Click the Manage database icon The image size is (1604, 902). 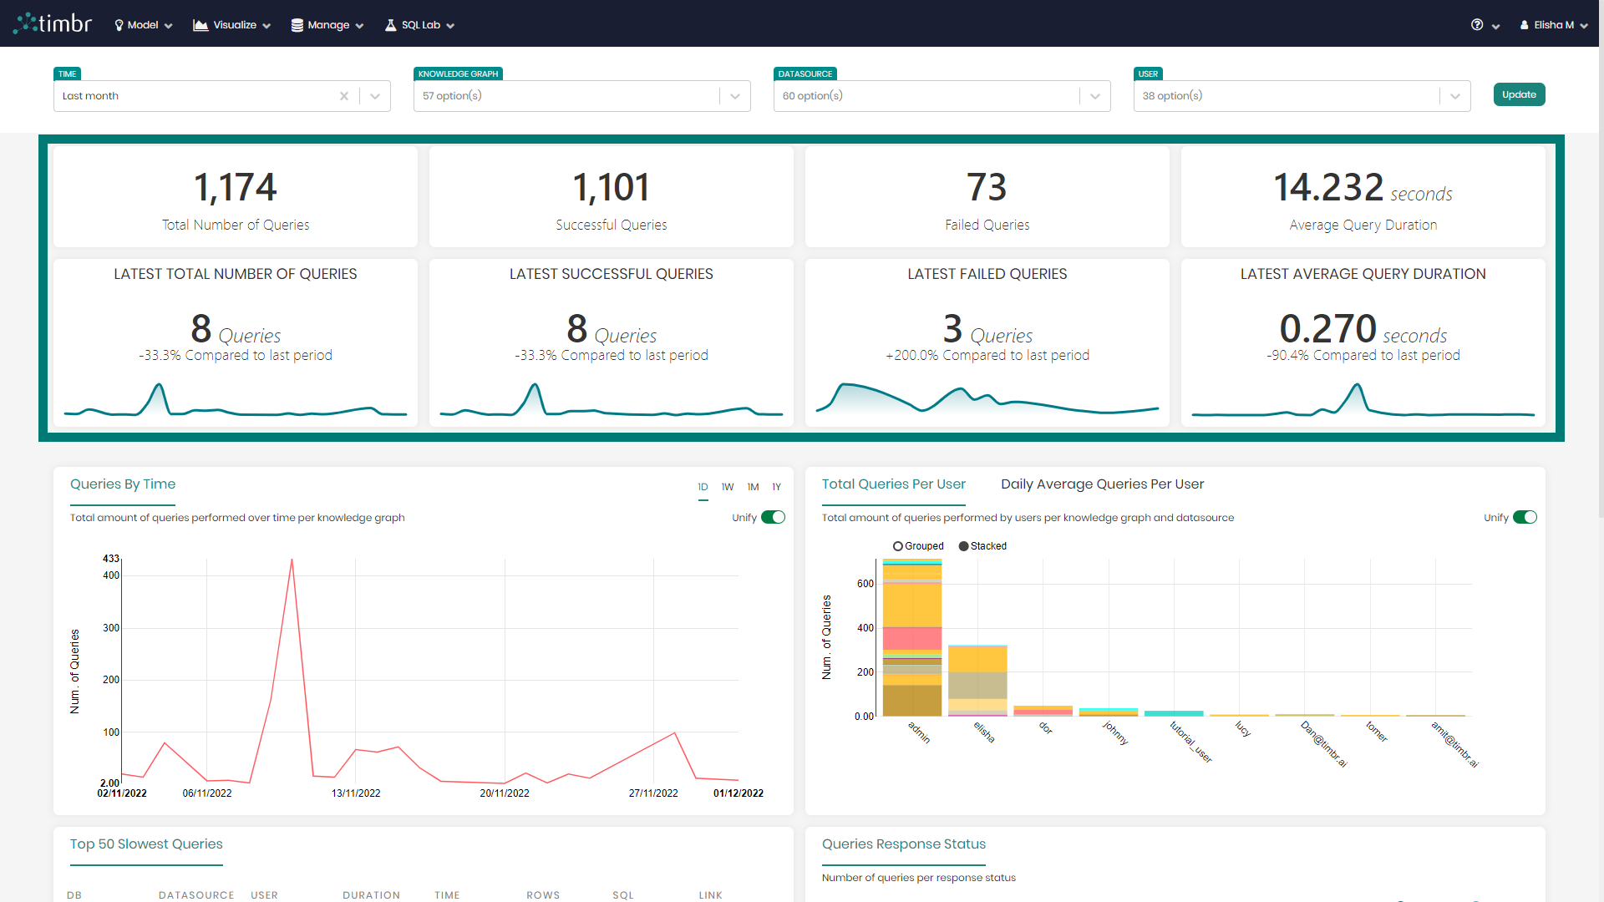297,24
